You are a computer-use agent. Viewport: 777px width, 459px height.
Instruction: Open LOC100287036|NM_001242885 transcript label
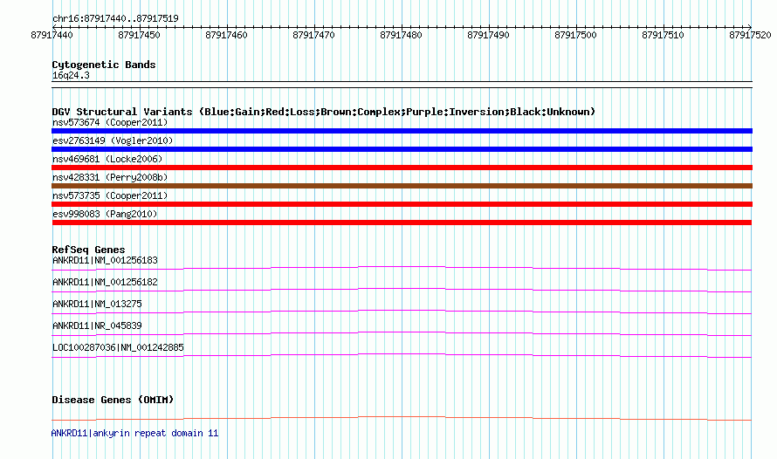pos(118,347)
